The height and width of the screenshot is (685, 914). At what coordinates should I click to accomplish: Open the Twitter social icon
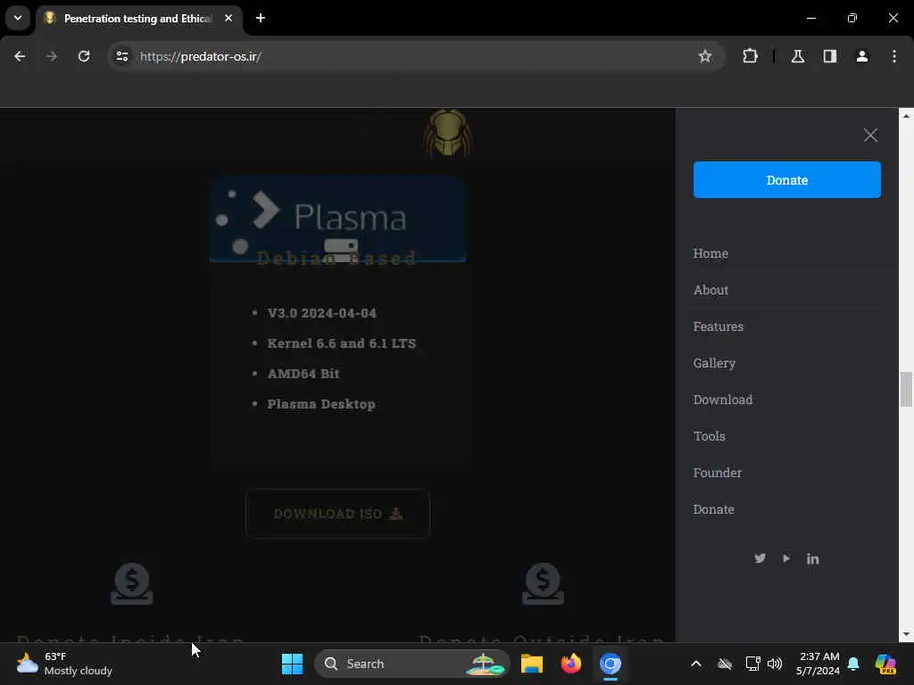[x=760, y=558]
